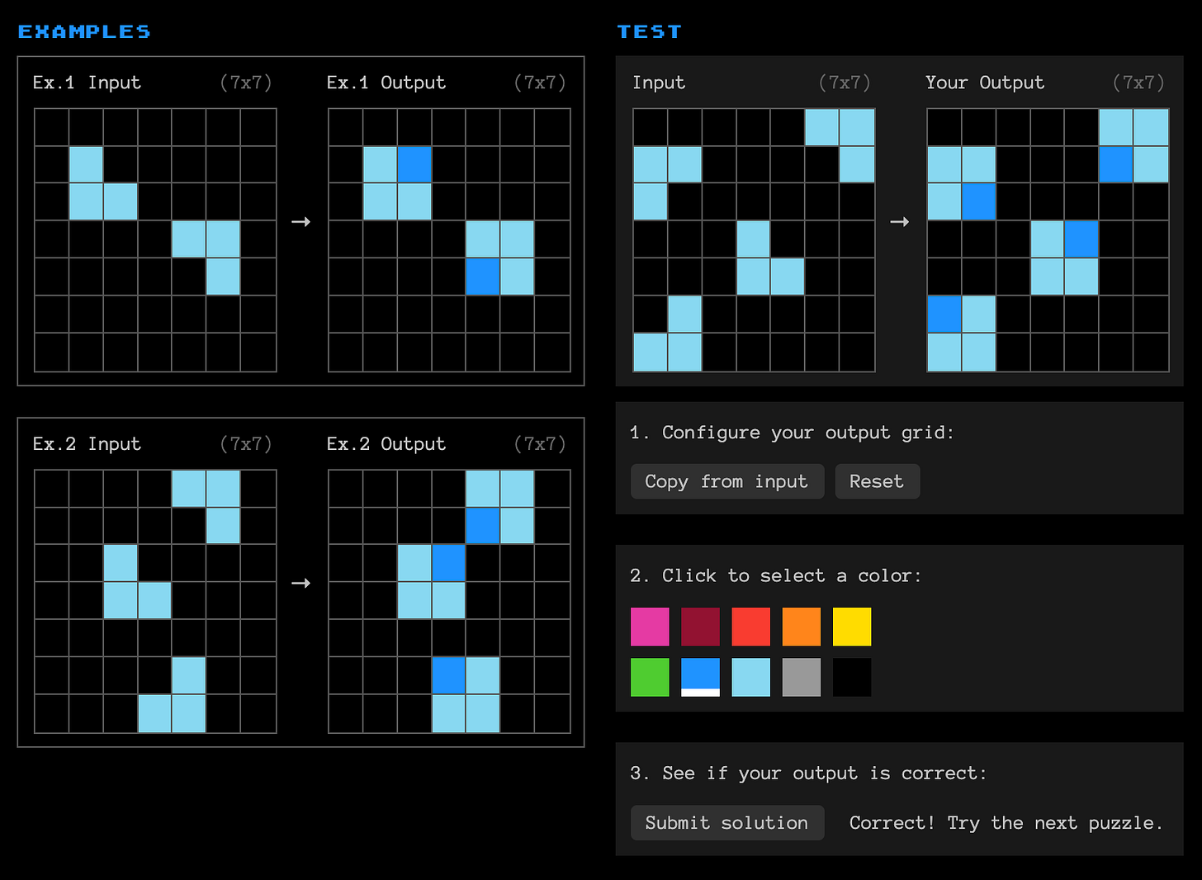Viewport: 1202px width, 880px height.
Task: Click the Your Output grid's top-left cell
Action: [944, 127]
